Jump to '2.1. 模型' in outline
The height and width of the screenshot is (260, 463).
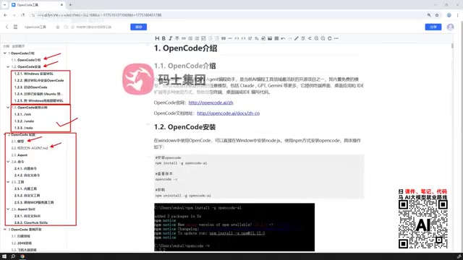(17, 142)
